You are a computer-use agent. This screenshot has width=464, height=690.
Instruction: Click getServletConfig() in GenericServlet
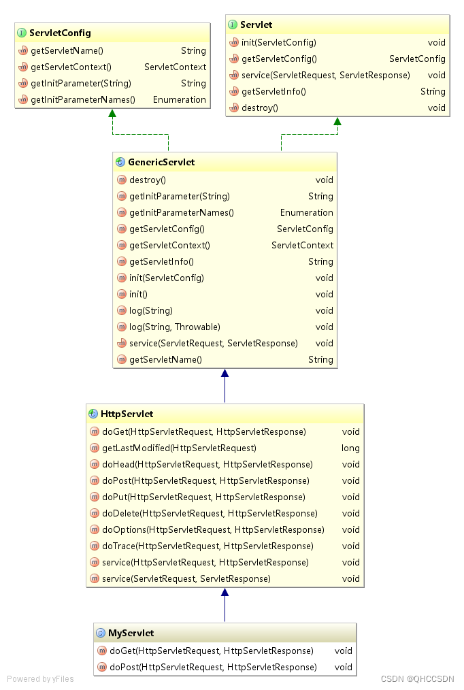coord(167,229)
